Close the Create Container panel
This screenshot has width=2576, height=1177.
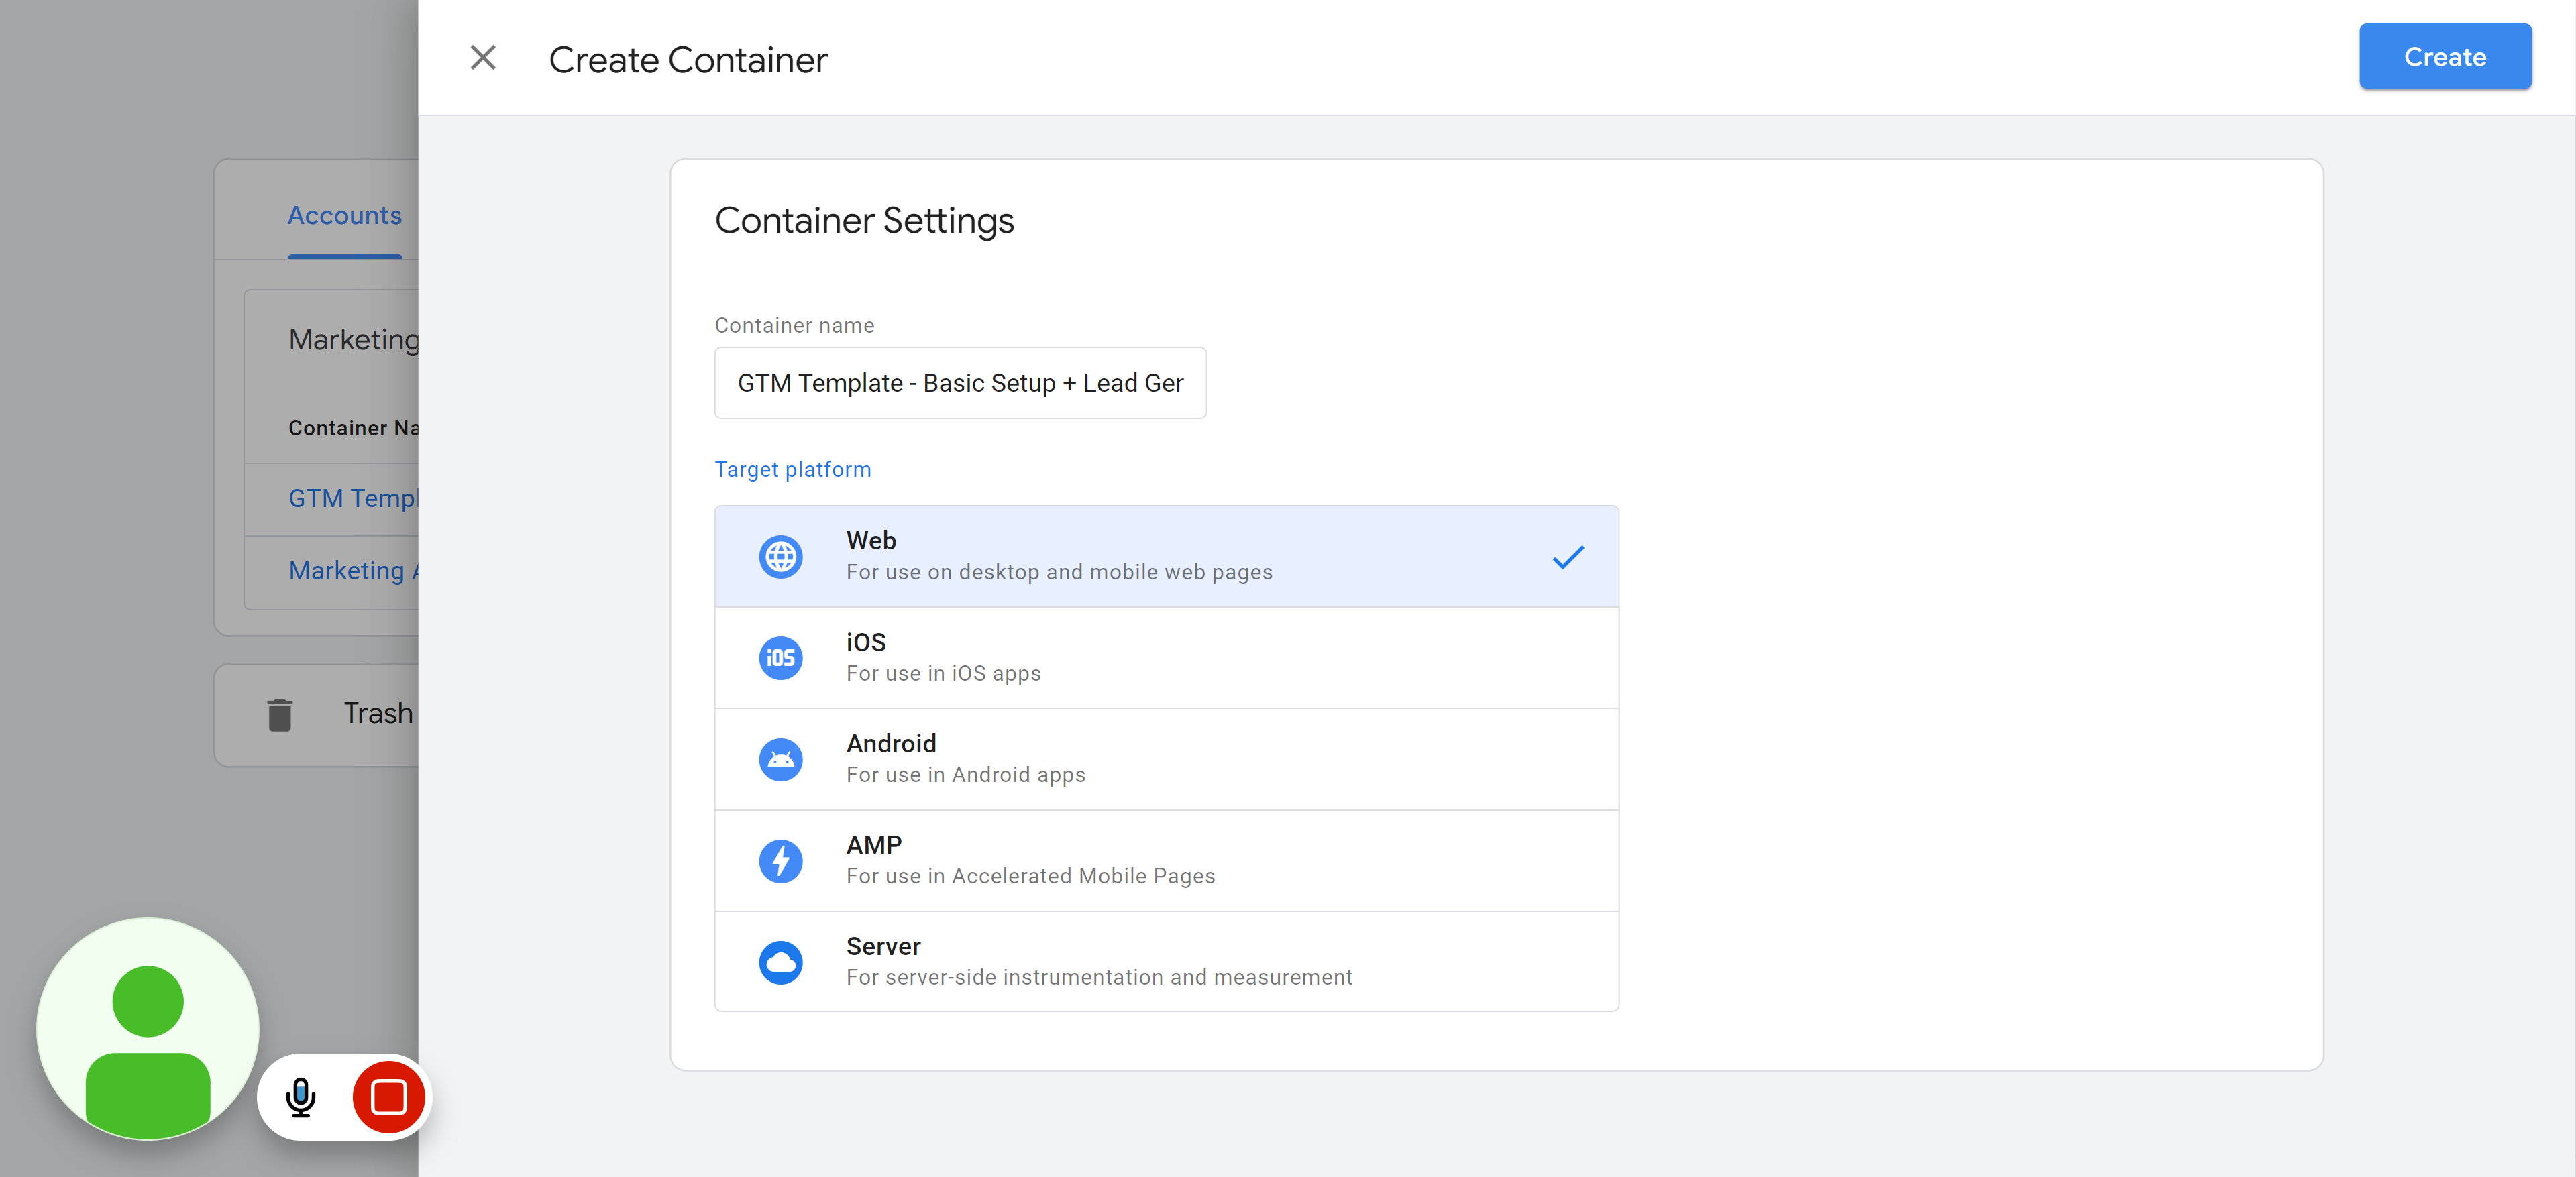point(483,58)
